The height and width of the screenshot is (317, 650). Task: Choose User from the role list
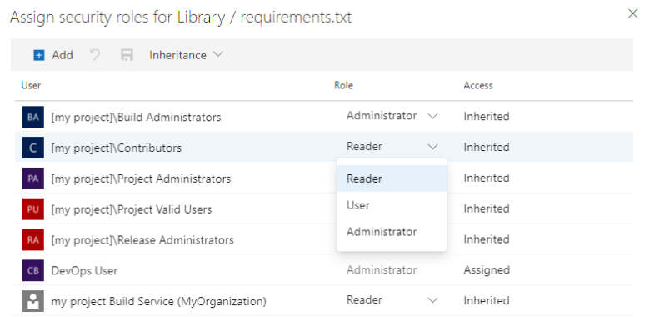pos(392,205)
